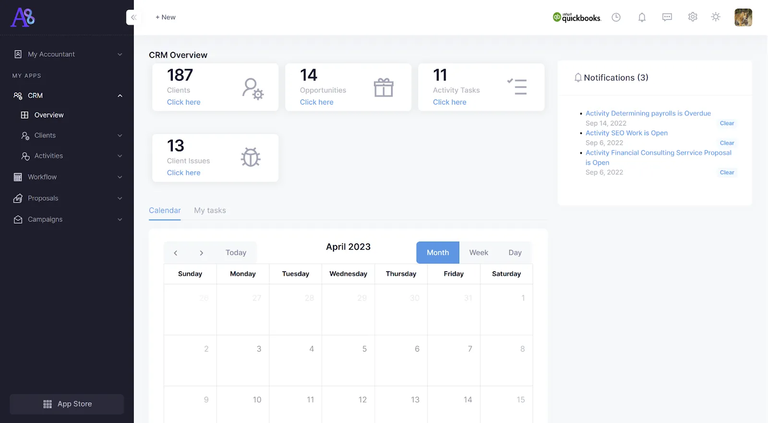
Task: Expand the Proposals menu chevron
Action: coord(120,198)
